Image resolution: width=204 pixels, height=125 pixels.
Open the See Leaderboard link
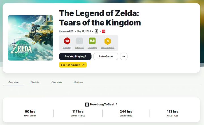(x=107, y=48)
